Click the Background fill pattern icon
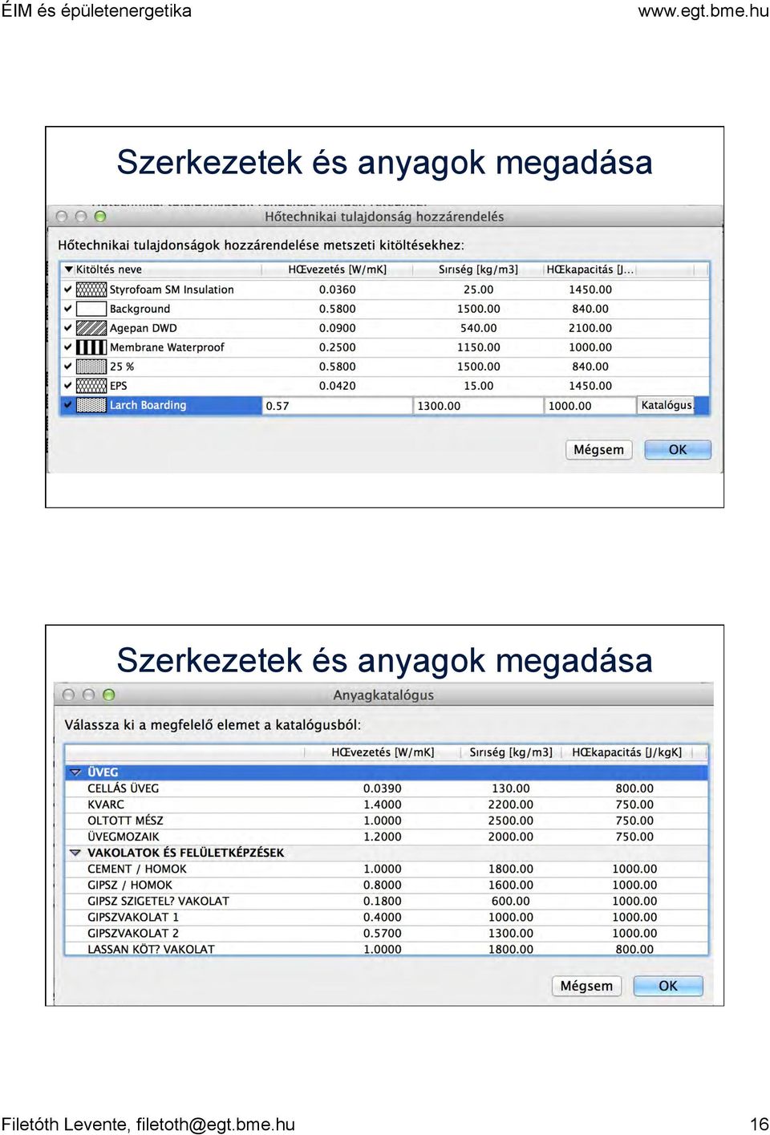 click(91, 309)
